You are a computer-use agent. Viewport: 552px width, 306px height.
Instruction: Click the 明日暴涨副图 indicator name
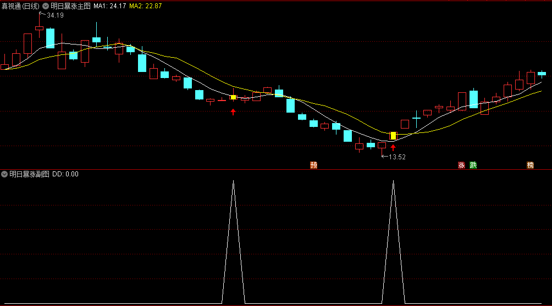(29, 174)
